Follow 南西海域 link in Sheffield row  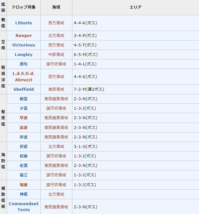coord(56,89)
